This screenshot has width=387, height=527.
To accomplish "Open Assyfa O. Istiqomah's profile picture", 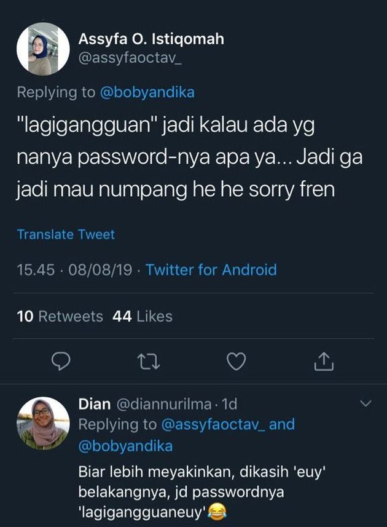I will coord(43,49).
